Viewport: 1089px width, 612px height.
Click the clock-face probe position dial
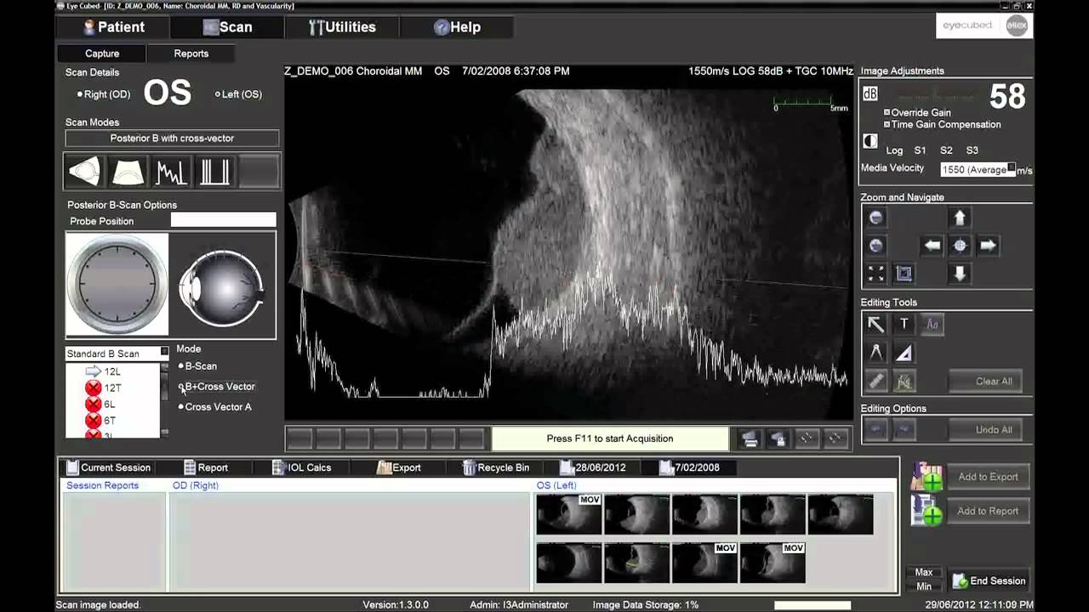tap(117, 286)
